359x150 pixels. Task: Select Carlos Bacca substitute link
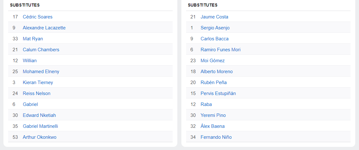pyautogui.click(x=215, y=39)
